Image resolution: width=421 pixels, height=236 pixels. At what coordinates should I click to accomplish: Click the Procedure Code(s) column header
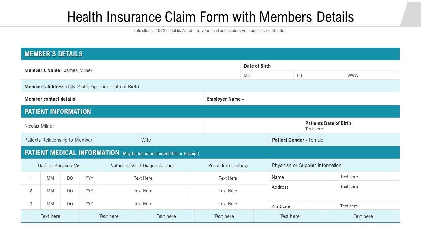click(228, 166)
